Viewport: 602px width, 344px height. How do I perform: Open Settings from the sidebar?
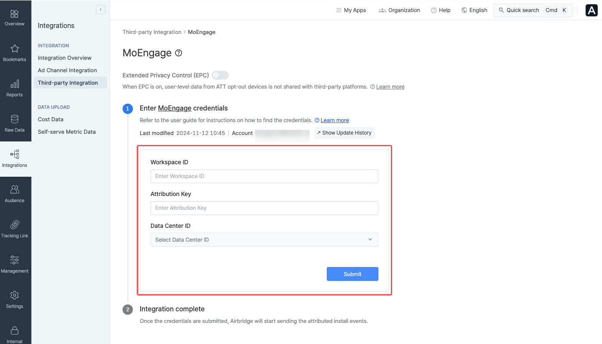(15, 300)
